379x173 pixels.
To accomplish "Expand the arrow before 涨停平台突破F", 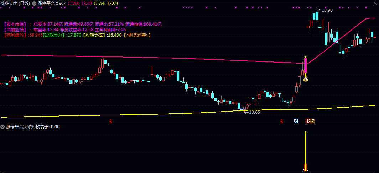I will (x=2, y=127).
